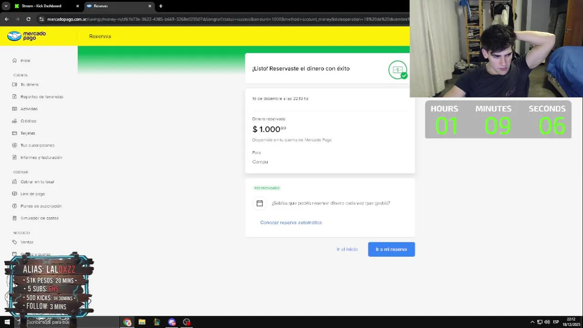Click the calendar icon in recommendation card

point(260,203)
